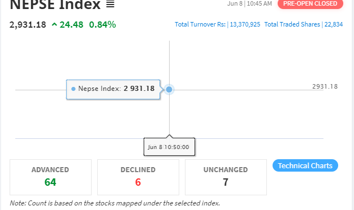The height and width of the screenshot is (210, 354).
Task: Click the note about stocks mapped count
Action: click(115, 203)
